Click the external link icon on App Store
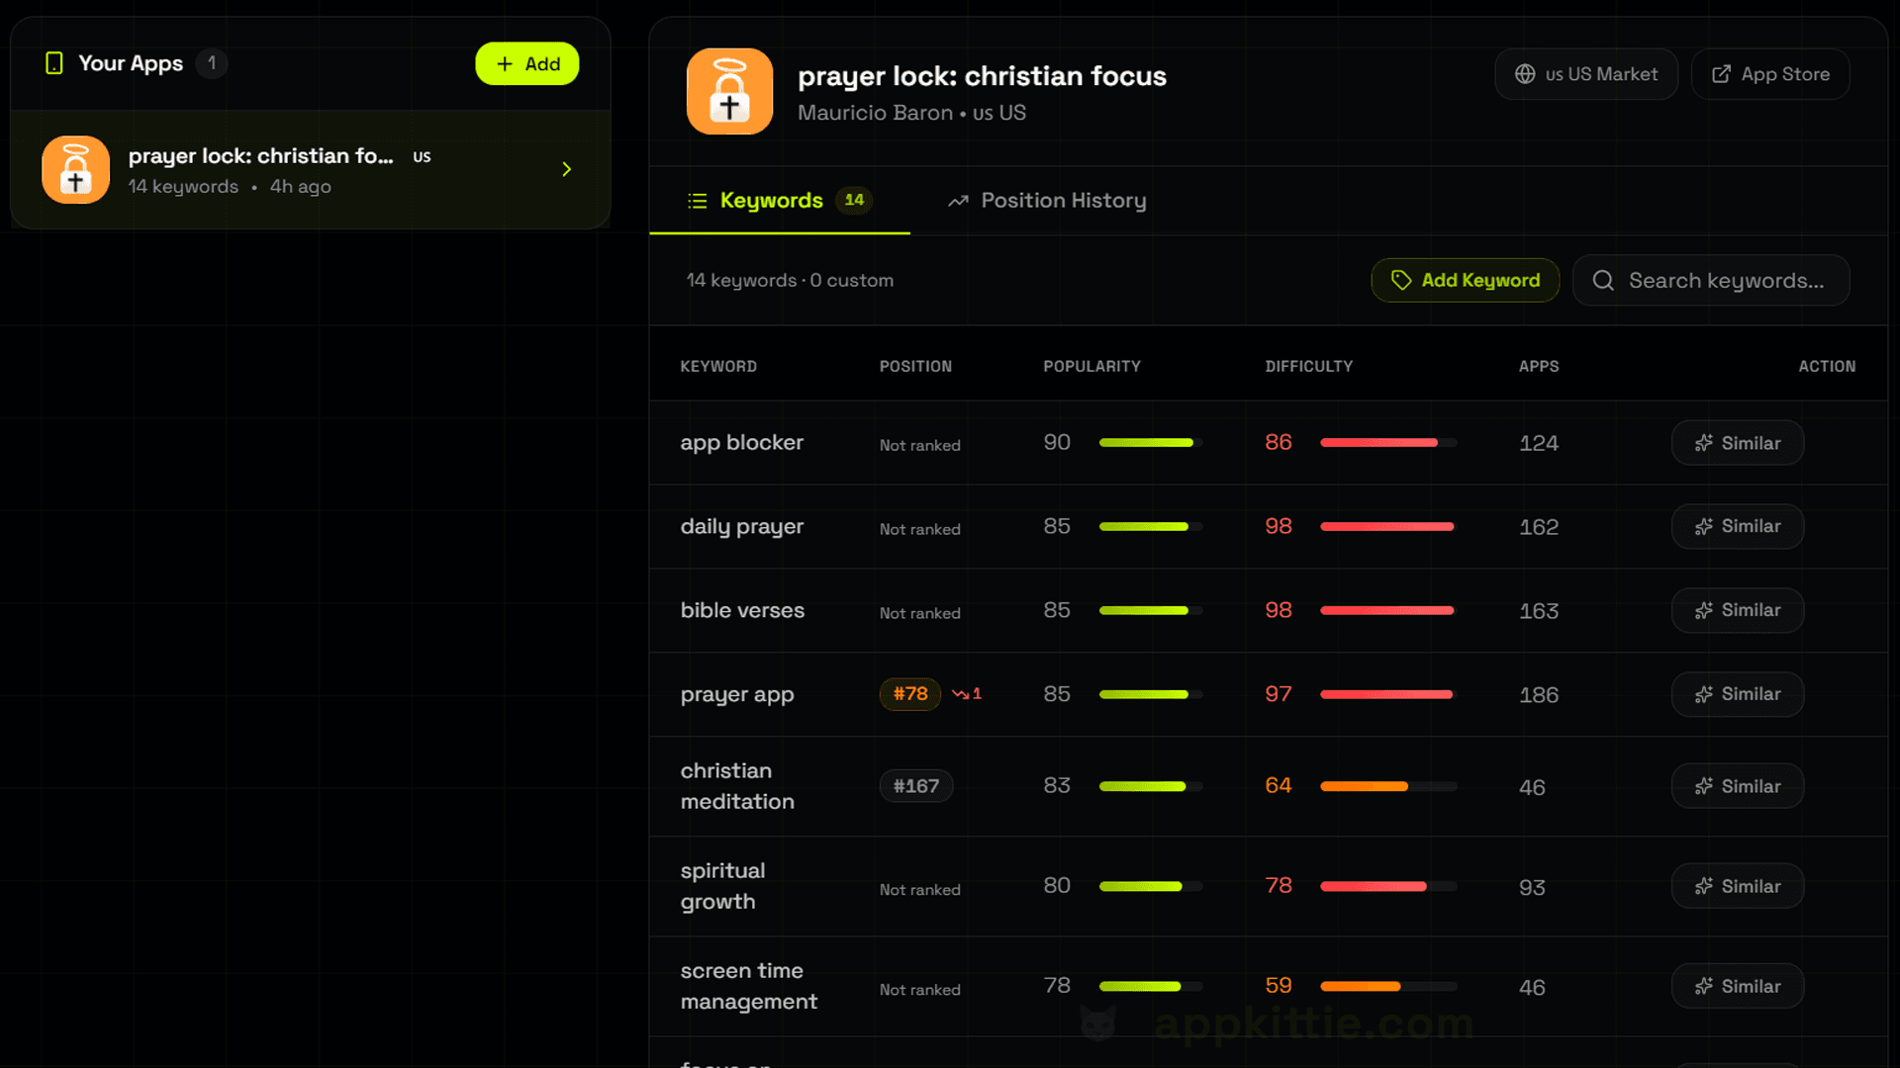This screenshot has width=1900, height=1068. tap(1721, 74)
